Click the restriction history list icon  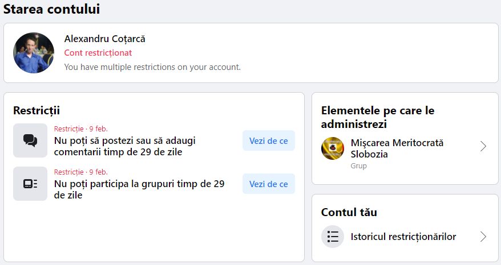(x=333, y=237)
